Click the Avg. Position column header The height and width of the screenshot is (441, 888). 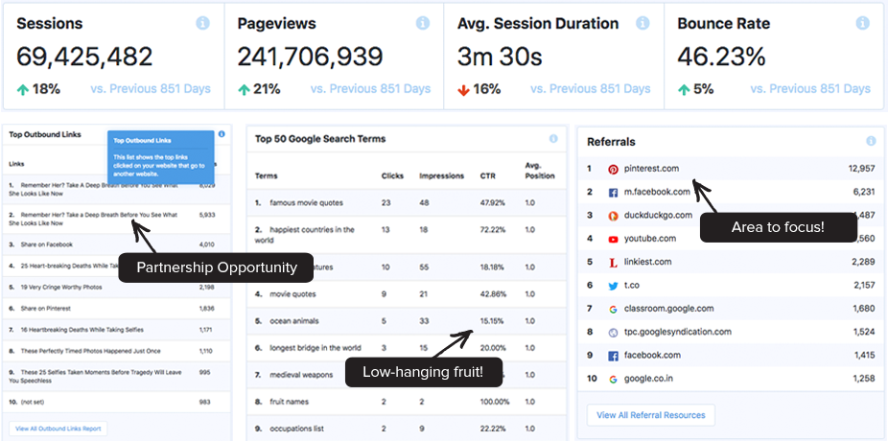[540, 170]
